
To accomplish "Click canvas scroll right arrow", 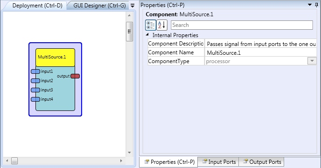I will coord(121,161).
